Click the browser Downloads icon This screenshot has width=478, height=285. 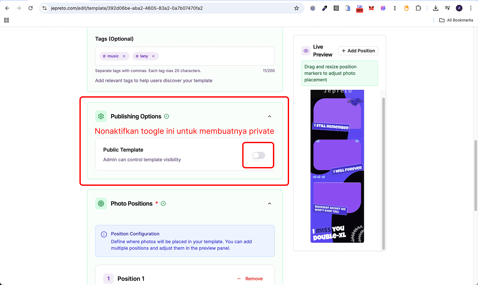[x=436, y=8]
